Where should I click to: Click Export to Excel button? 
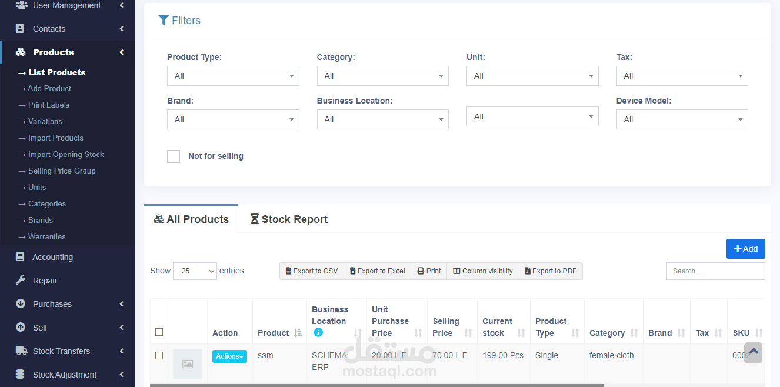tap(377, 271)
